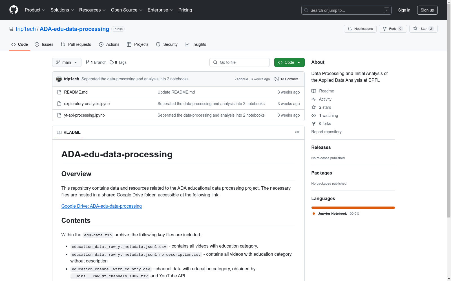The width and height of the screenshot is (451, 281).
Task: Open the 13 Commits history link
Action: pyautogui.click(x=286, y=79)
